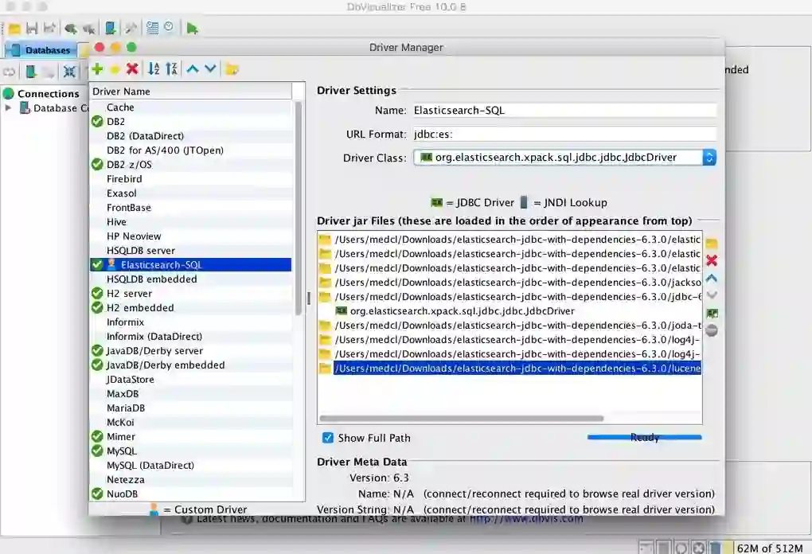Image resolution: width=812 pixels, height=554 pixels.
Task: Select the MySQL driver in the list
Action: pos(122,451)
